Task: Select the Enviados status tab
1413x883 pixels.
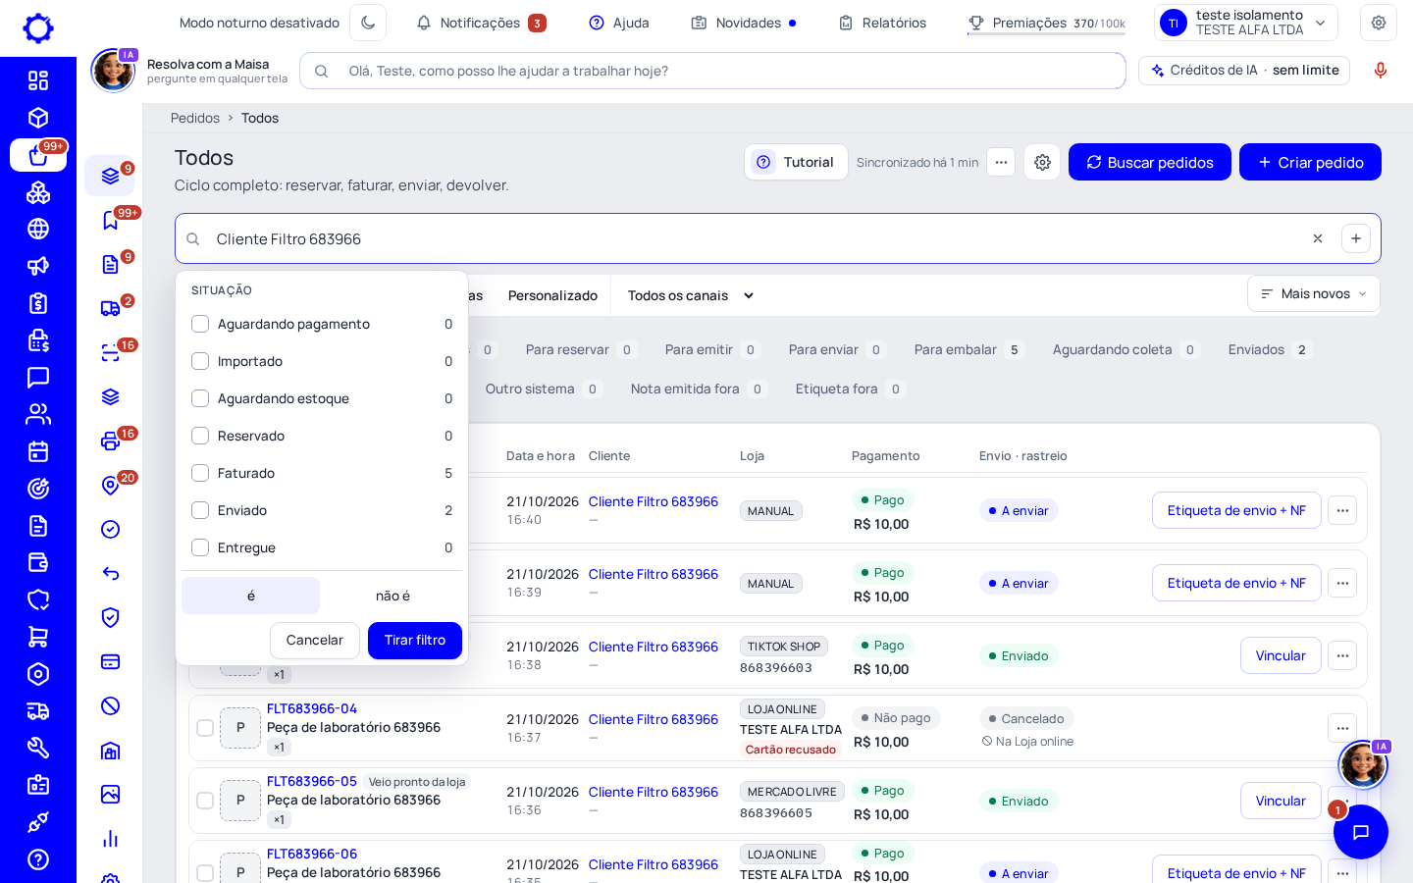Action: (1270, 349)
